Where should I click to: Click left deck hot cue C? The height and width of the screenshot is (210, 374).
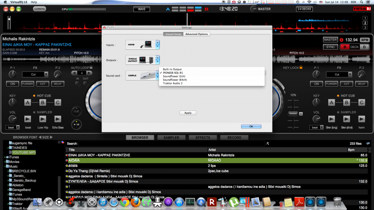(58, 103)
